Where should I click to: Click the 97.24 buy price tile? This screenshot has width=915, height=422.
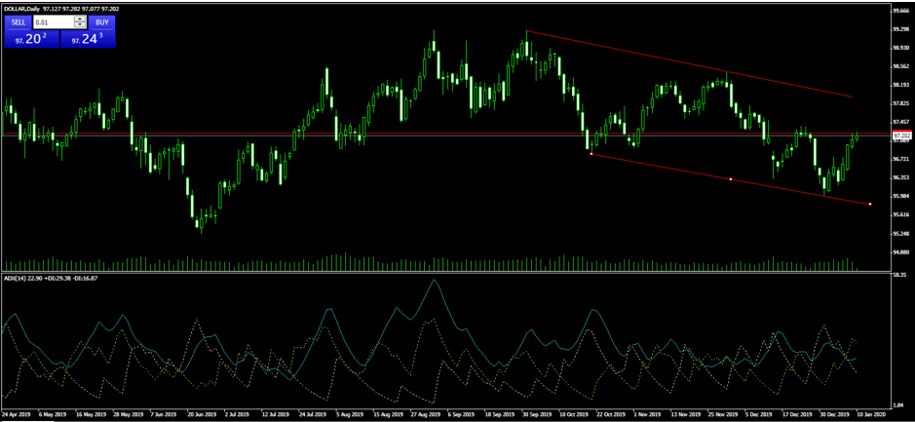(x=87, y=39)
